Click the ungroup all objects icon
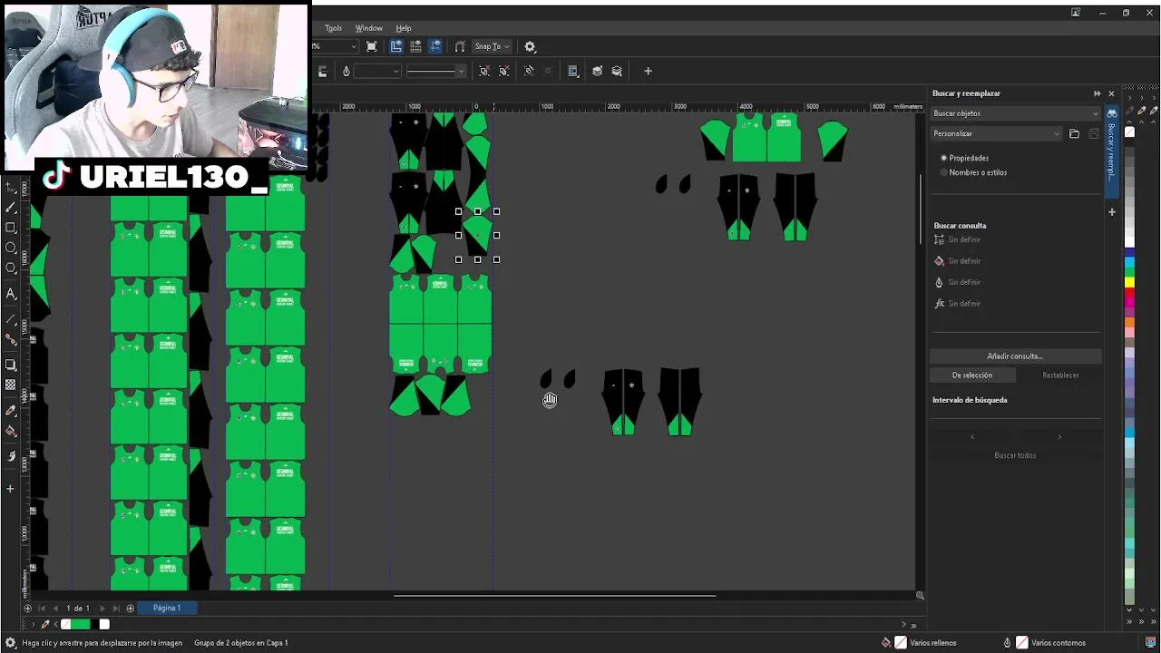 coord(504,71)
